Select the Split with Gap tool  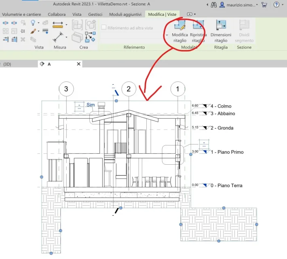click(14, 23)
